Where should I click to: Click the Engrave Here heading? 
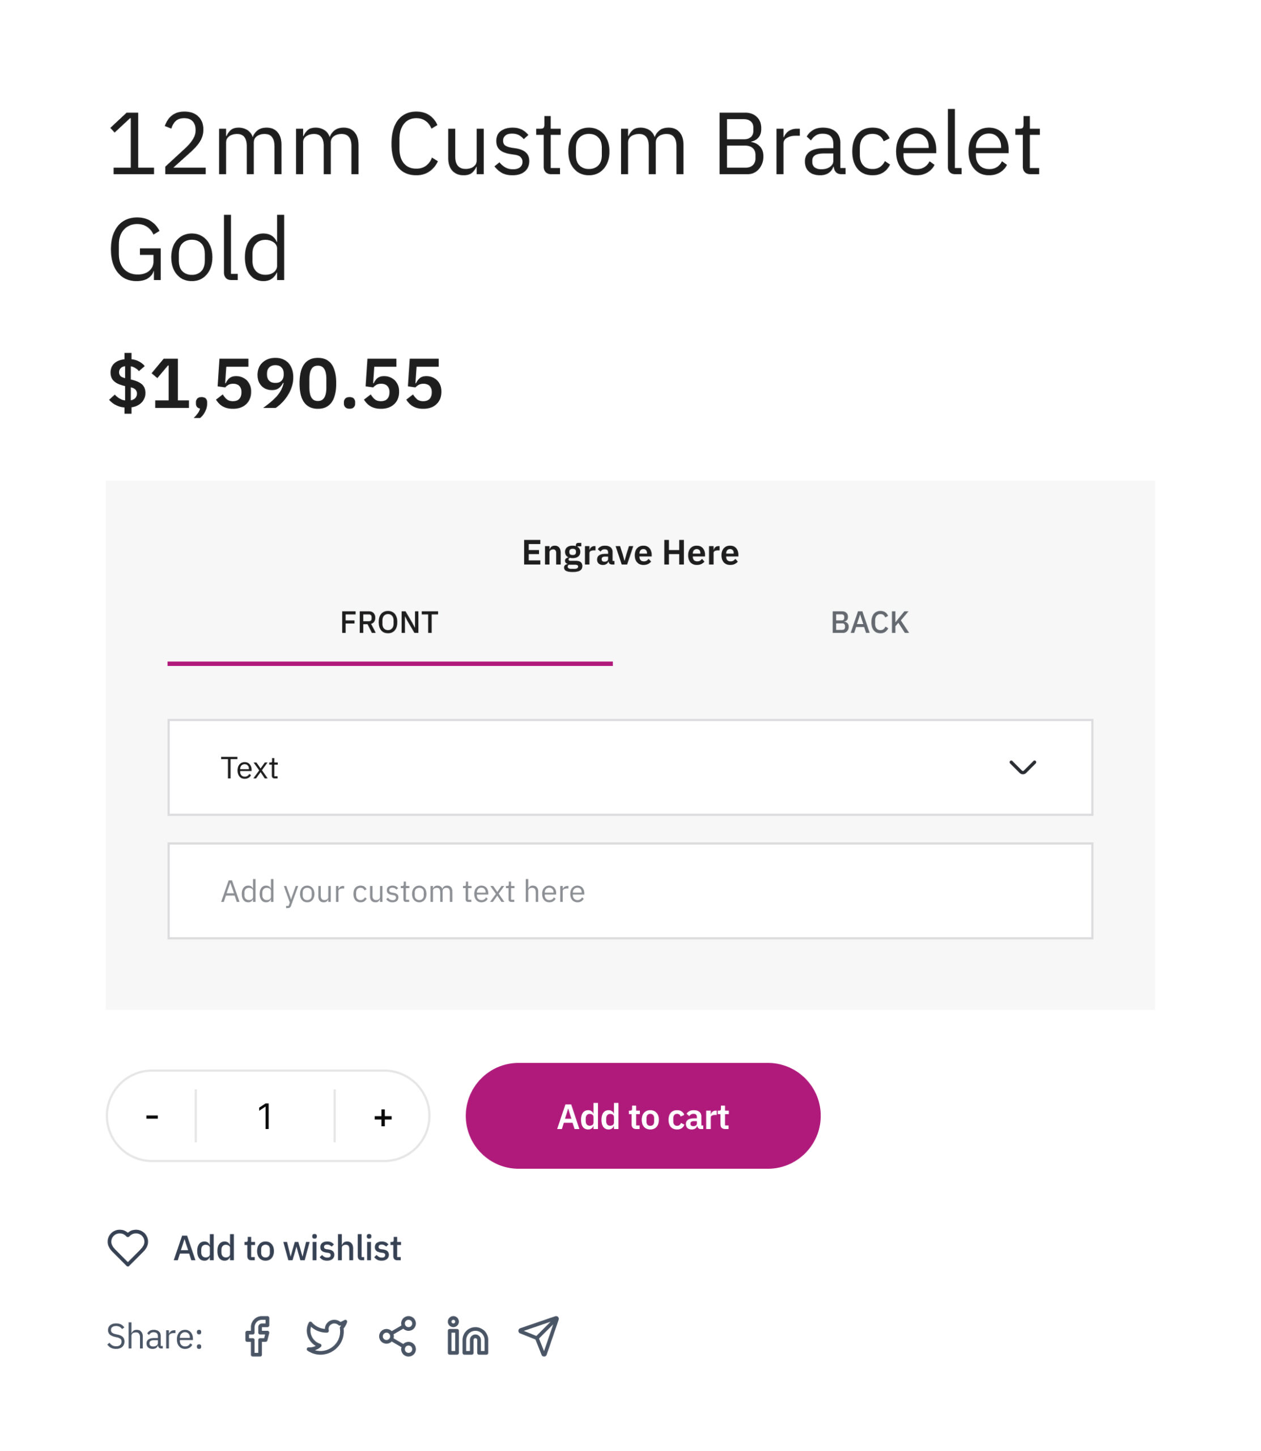point(630,553)
